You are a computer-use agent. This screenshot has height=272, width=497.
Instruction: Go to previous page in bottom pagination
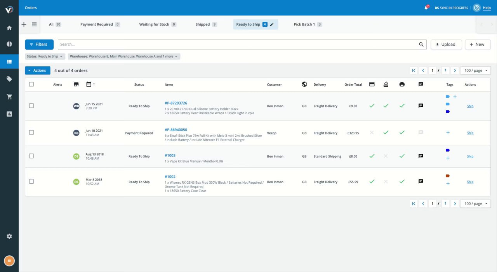pos(423,203)
